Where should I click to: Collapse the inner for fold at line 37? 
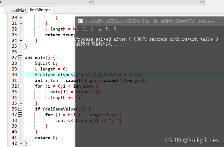coord(20,115)
